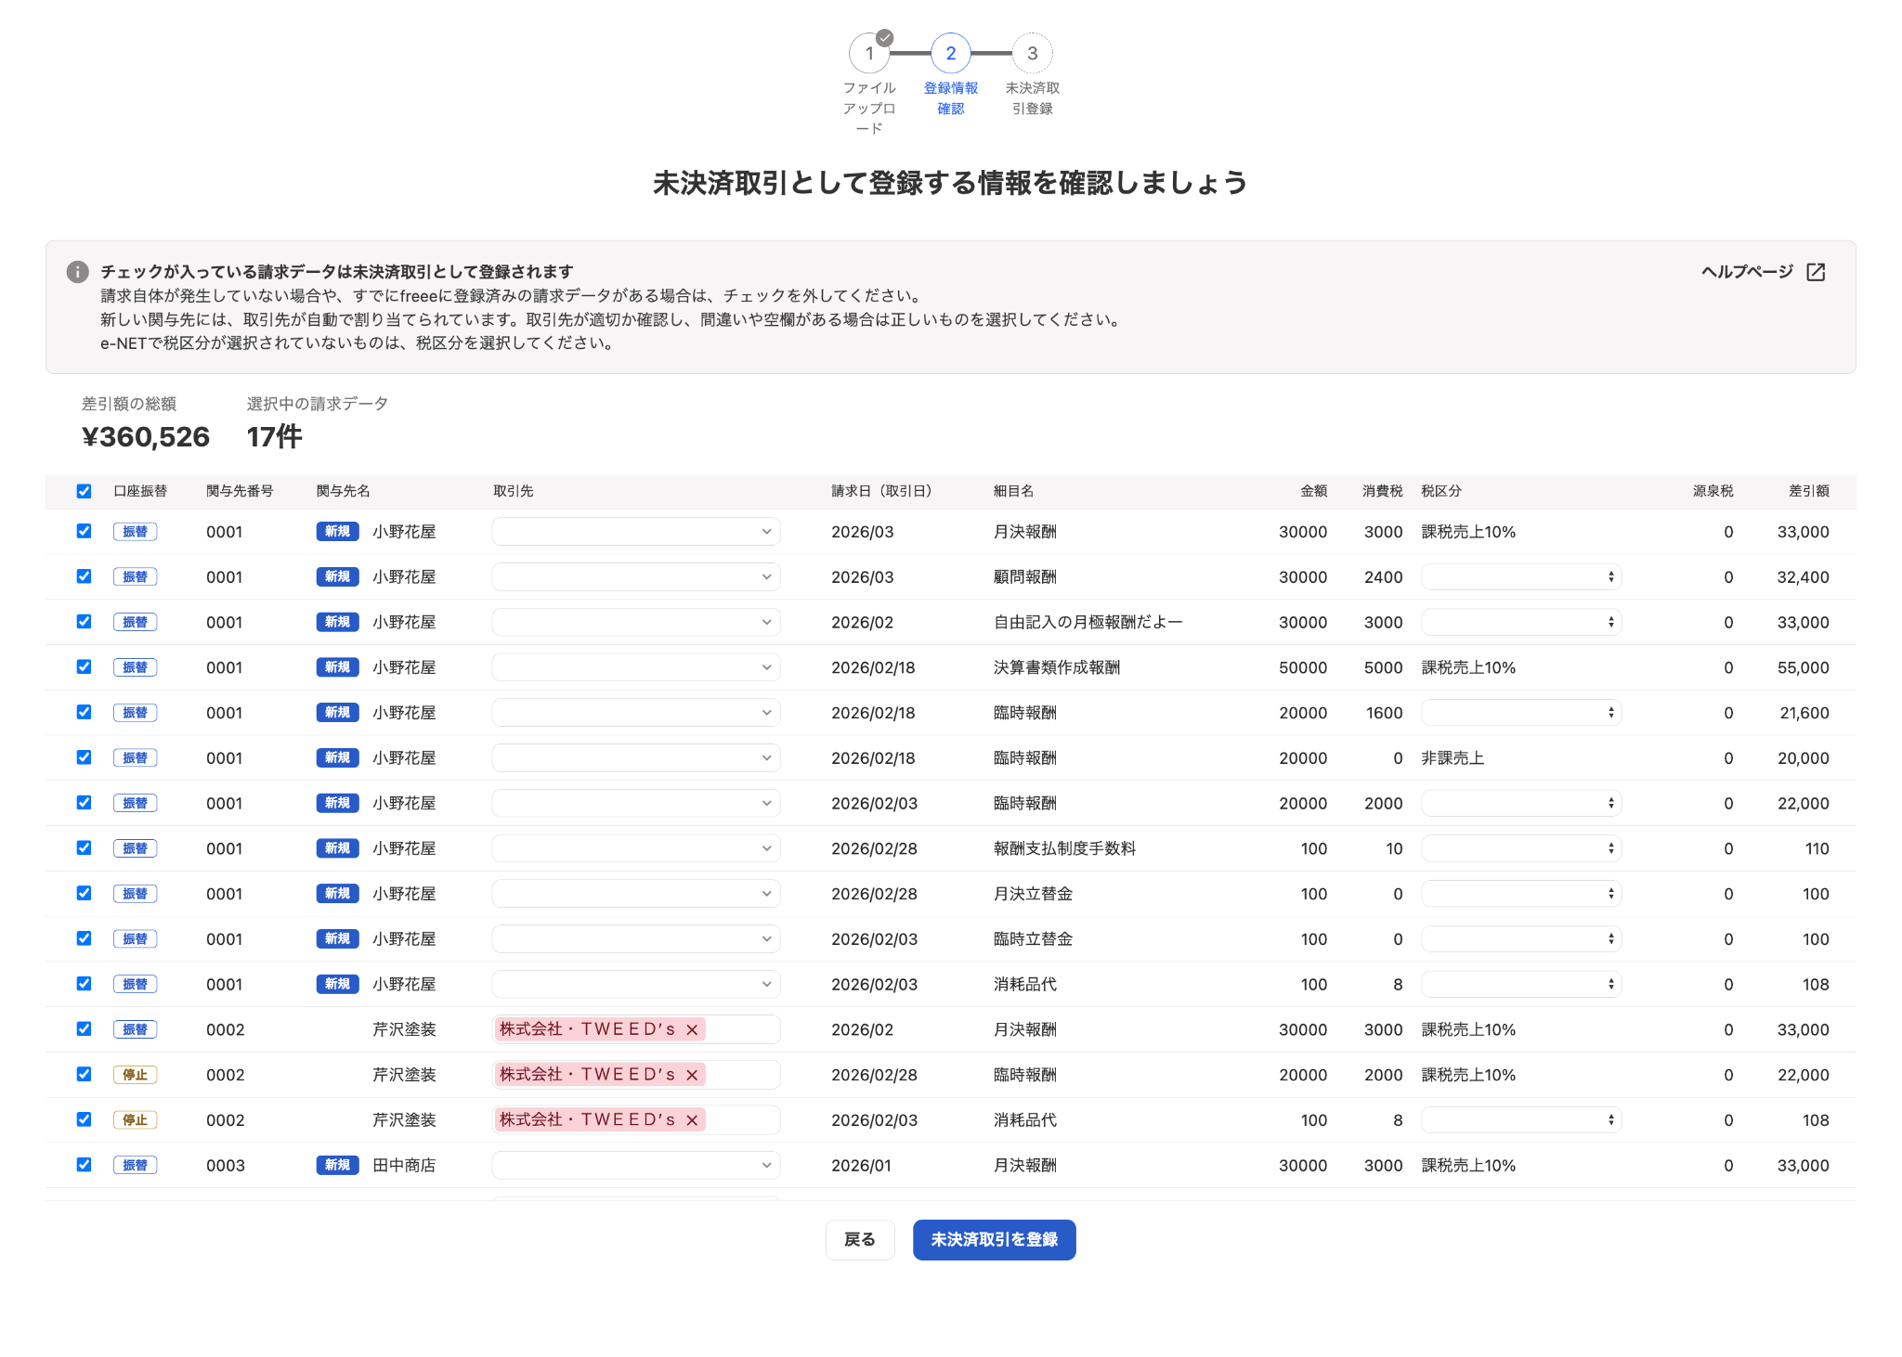This screenshot has height=1357, width=1902.
Task: Click the total amount ¥360,526
Action: (x=146, y=437)
